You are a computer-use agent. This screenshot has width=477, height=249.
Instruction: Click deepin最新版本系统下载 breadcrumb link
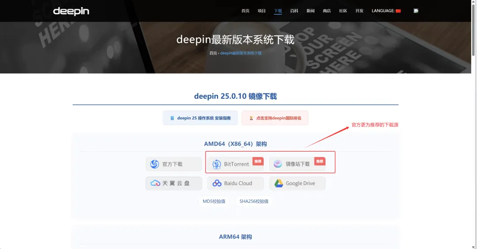pos(241,53)
